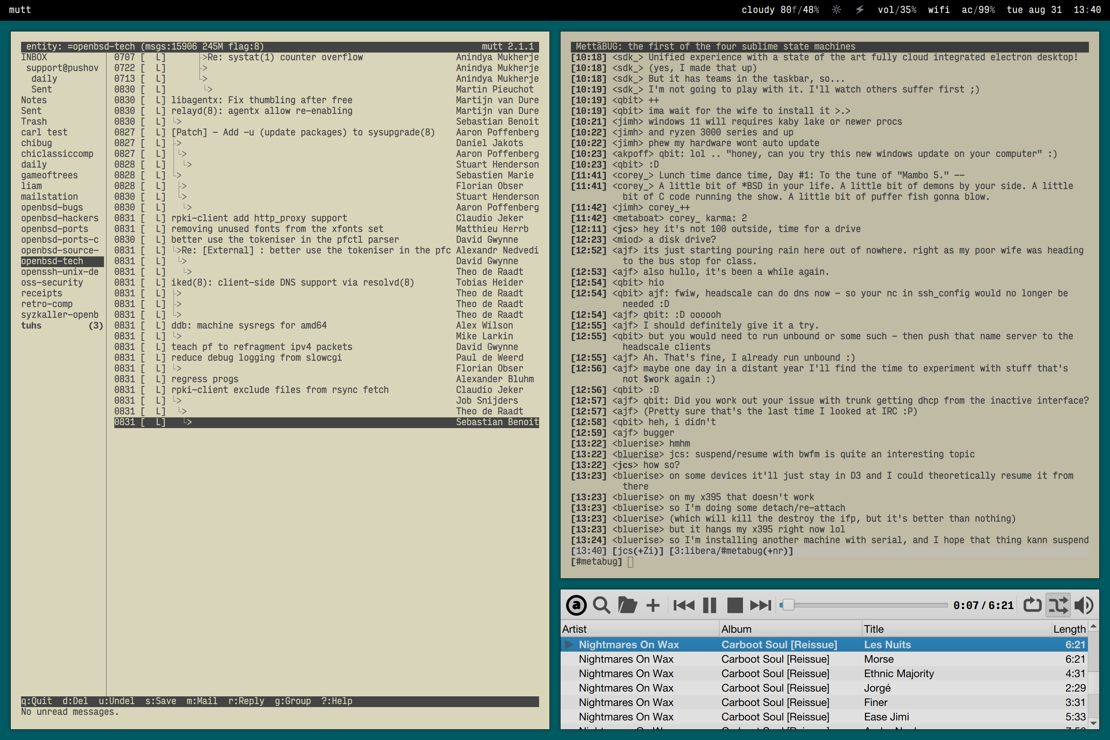
Task: Click the volume speaker icon
Action: 1084,605
